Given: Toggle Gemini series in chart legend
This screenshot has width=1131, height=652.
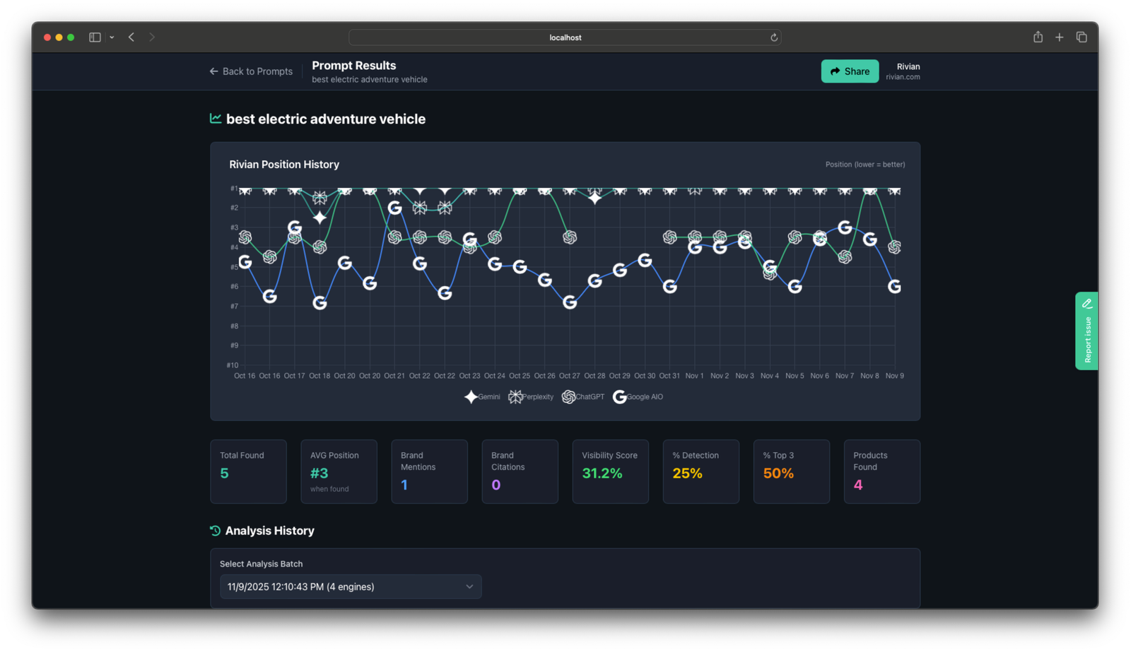Looking at the screenshot, I should pyautogui.click(x=482, y=397).
